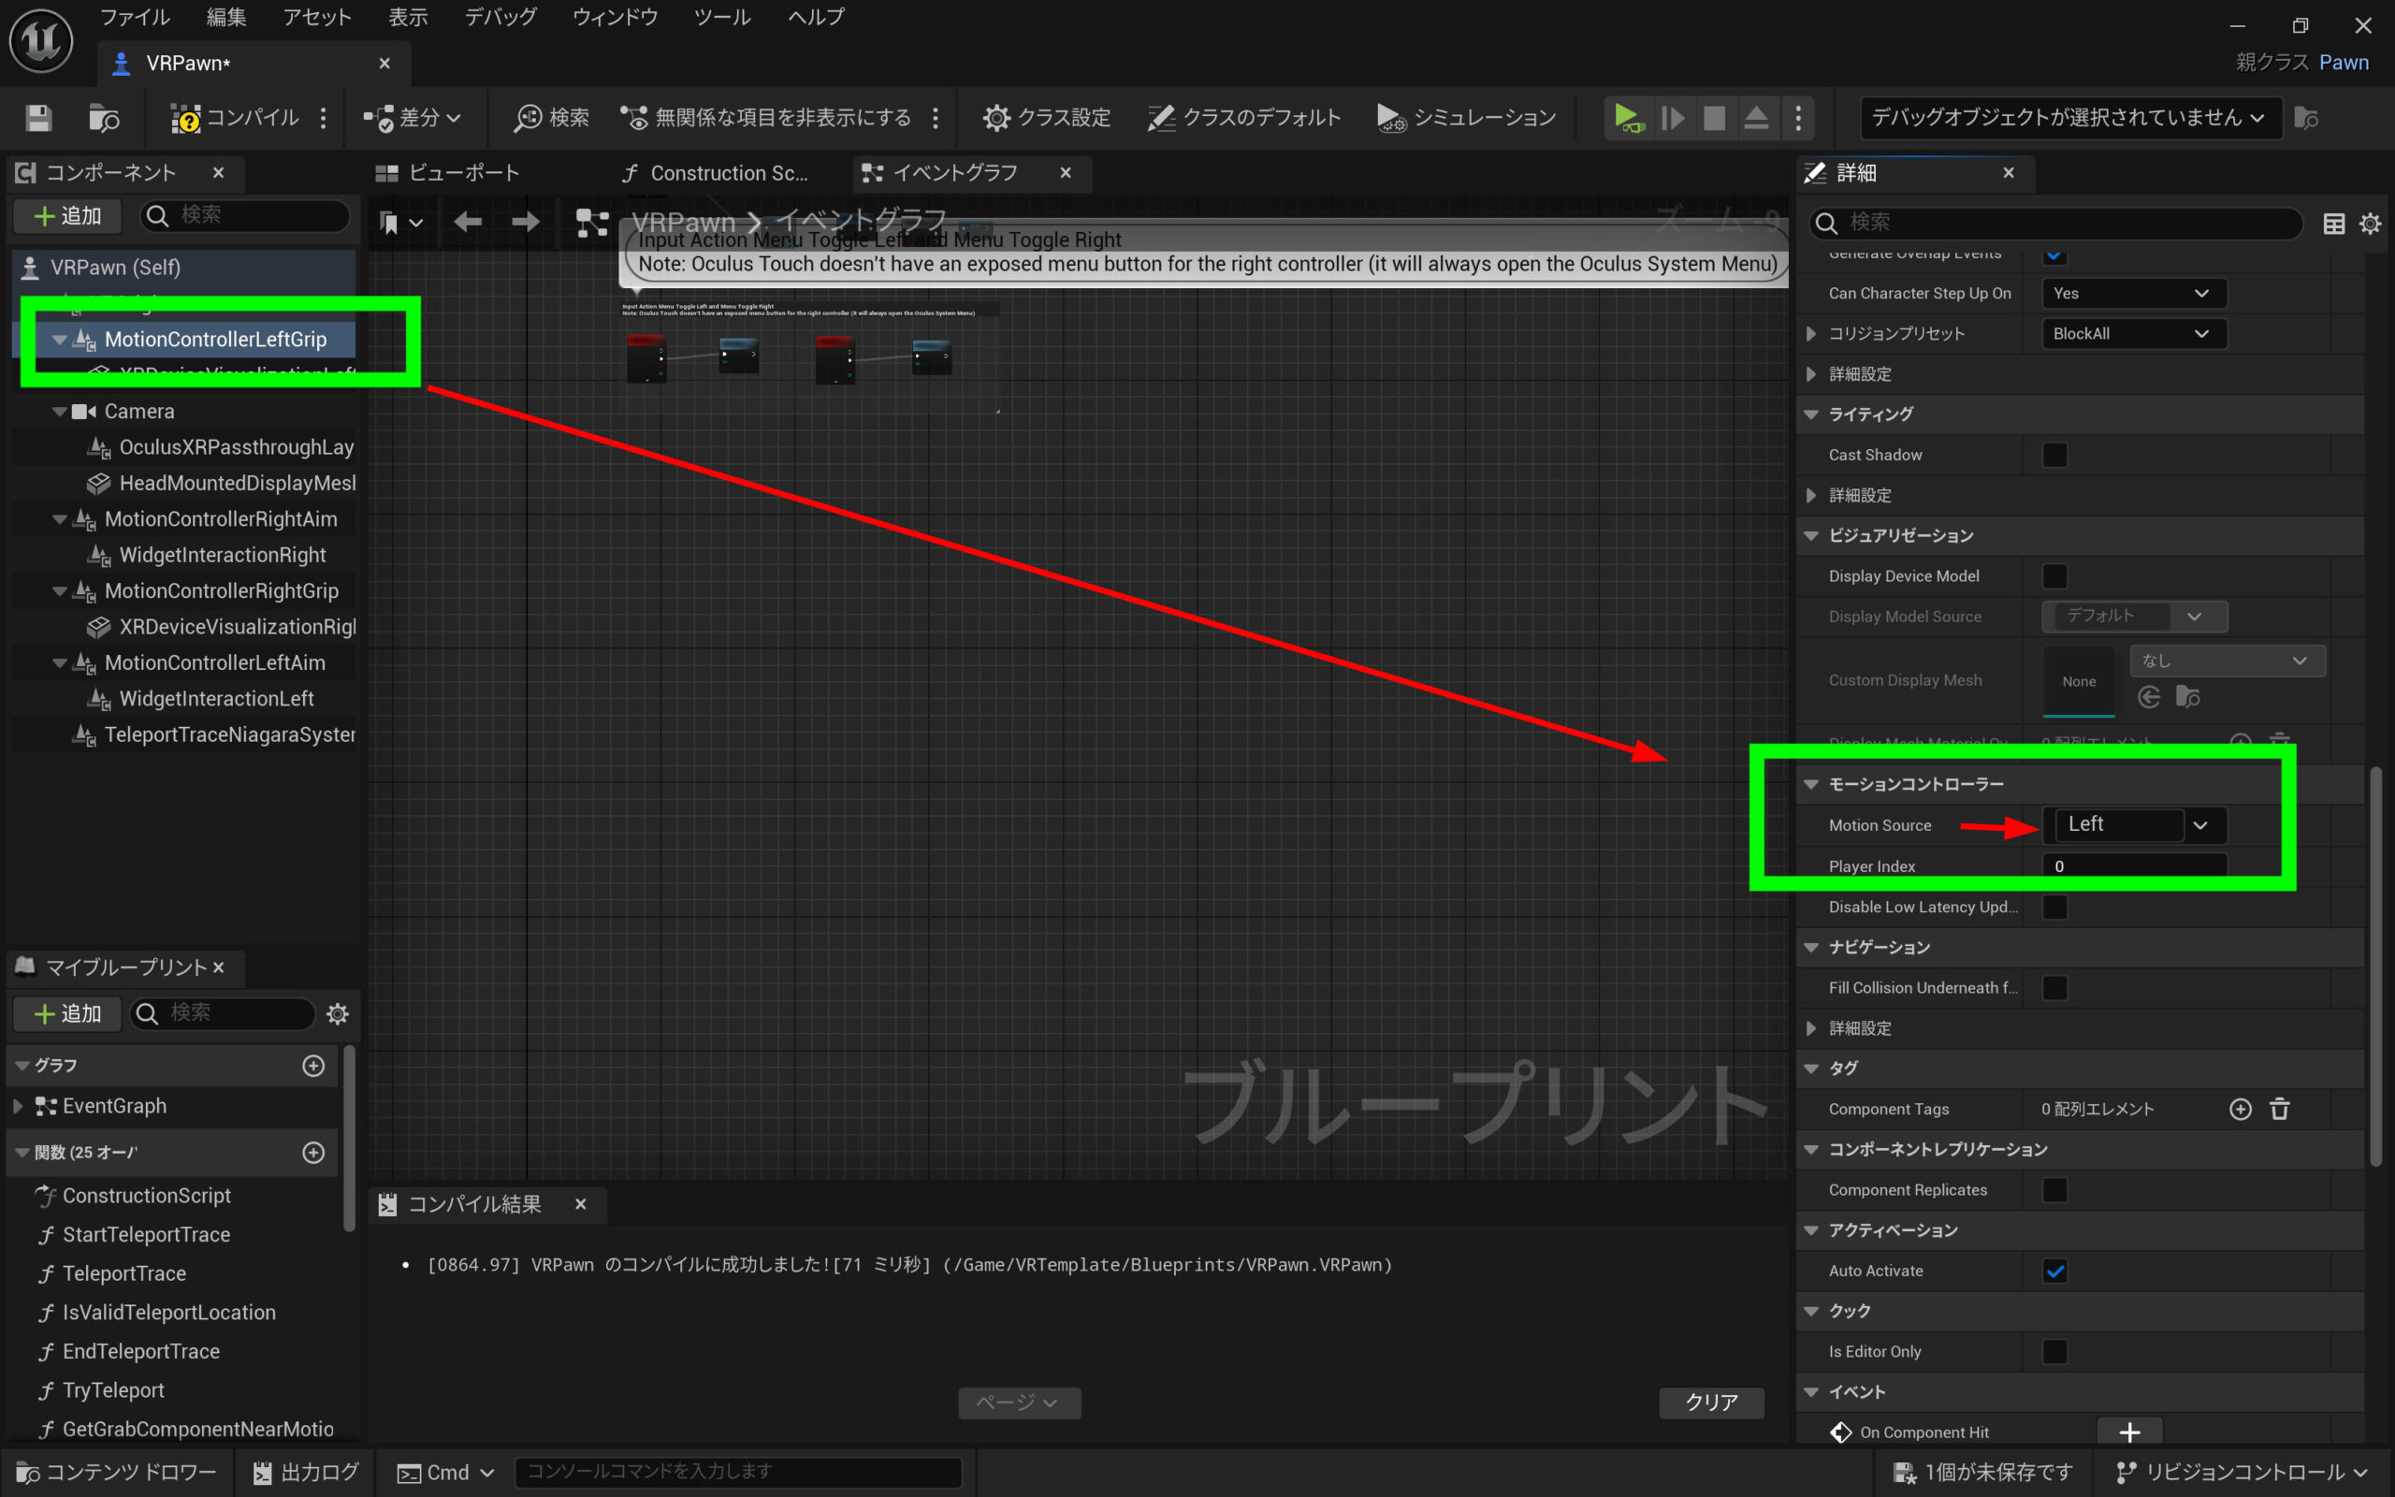The height and width of the screenshot is (1497, 2395).
Task: Collapse the MotionControllerRightAim tree node
Action: coord(59,518)
